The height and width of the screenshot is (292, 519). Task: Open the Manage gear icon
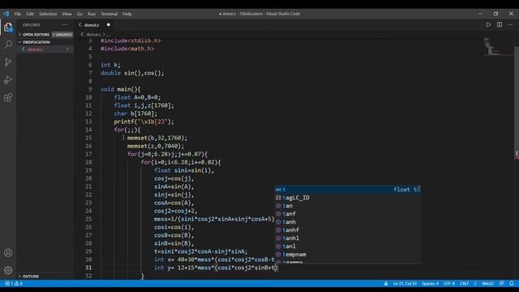[x=8, y=270]
